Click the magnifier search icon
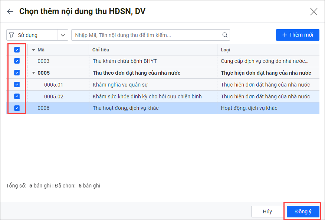325x220 pixels. click(x=225, y=35)
